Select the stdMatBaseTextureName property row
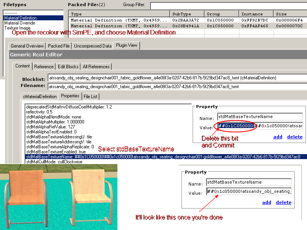The image size is (307, 230). pos(166,157)
